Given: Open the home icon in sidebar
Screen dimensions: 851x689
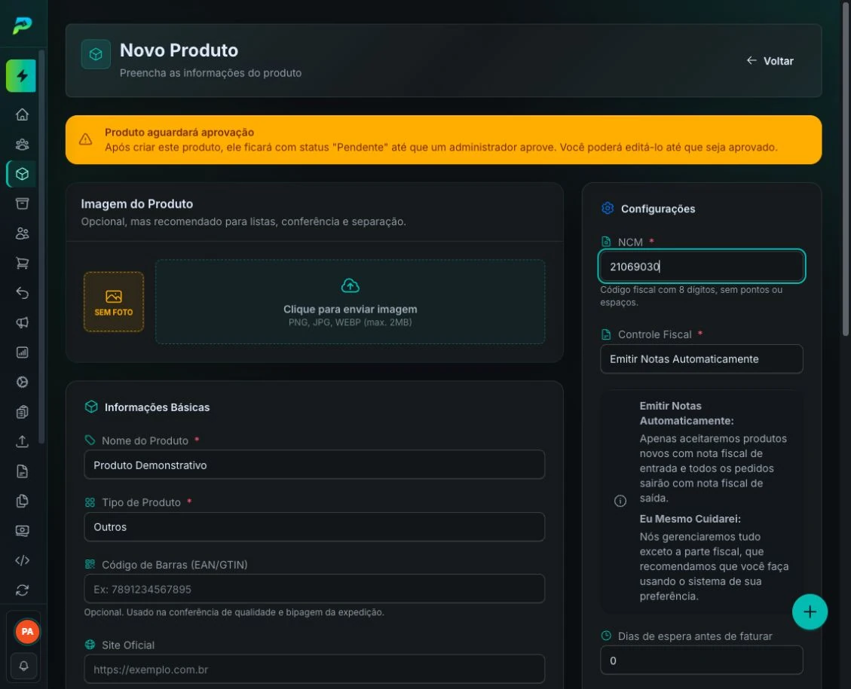Looking at the screenshot, I should click(23, 114).
